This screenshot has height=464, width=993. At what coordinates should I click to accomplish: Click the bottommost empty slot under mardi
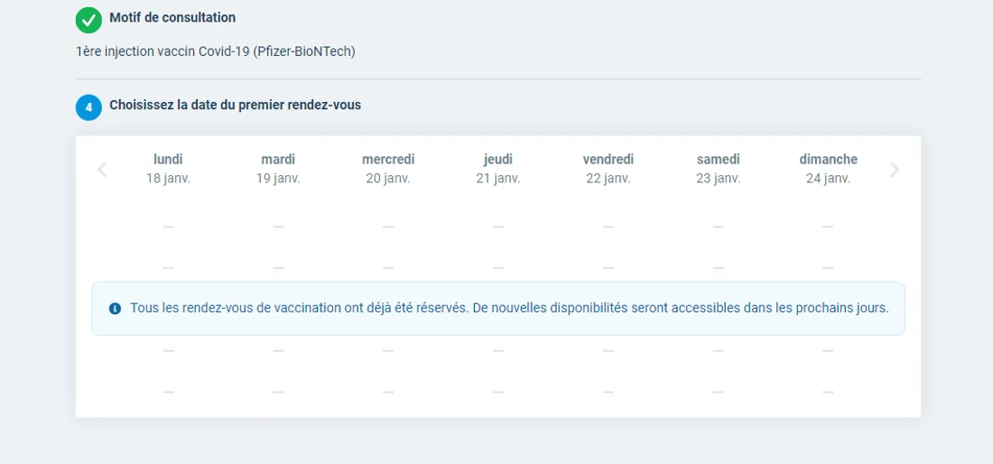(x=278, y=392)
